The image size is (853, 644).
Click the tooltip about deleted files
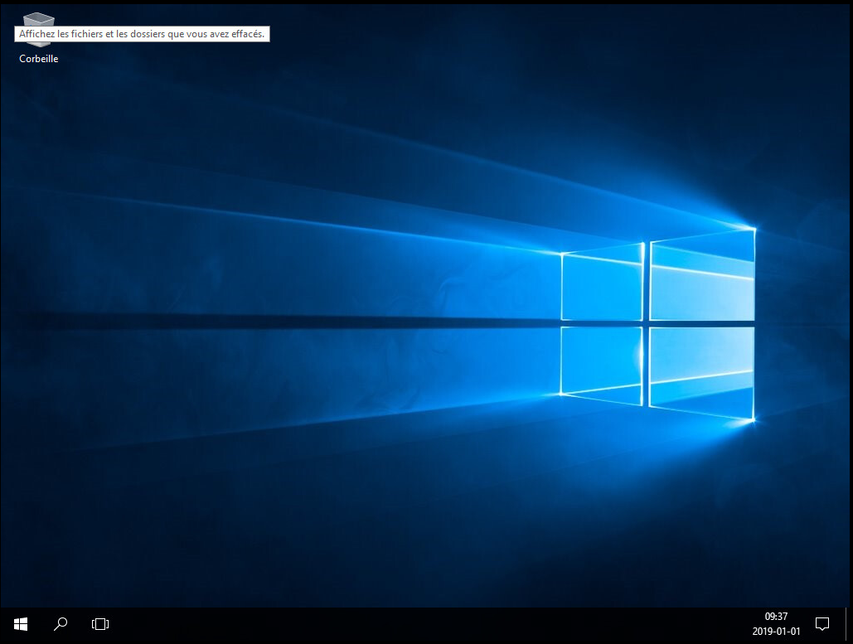[x=143, y=34]
